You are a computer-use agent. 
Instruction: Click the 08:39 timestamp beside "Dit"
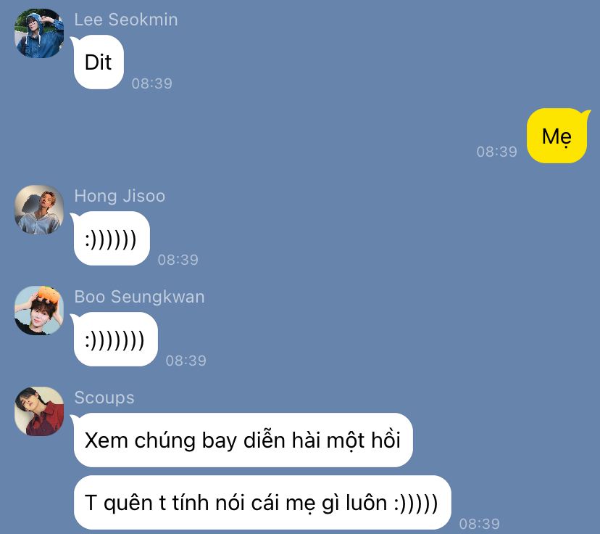click(152, 83)
